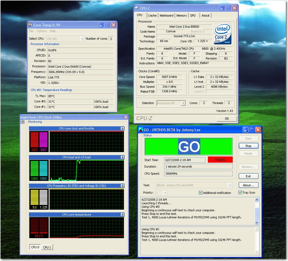Open the Test type dropdown in ORTHOS
288x261 pixels.
[230, 185]
